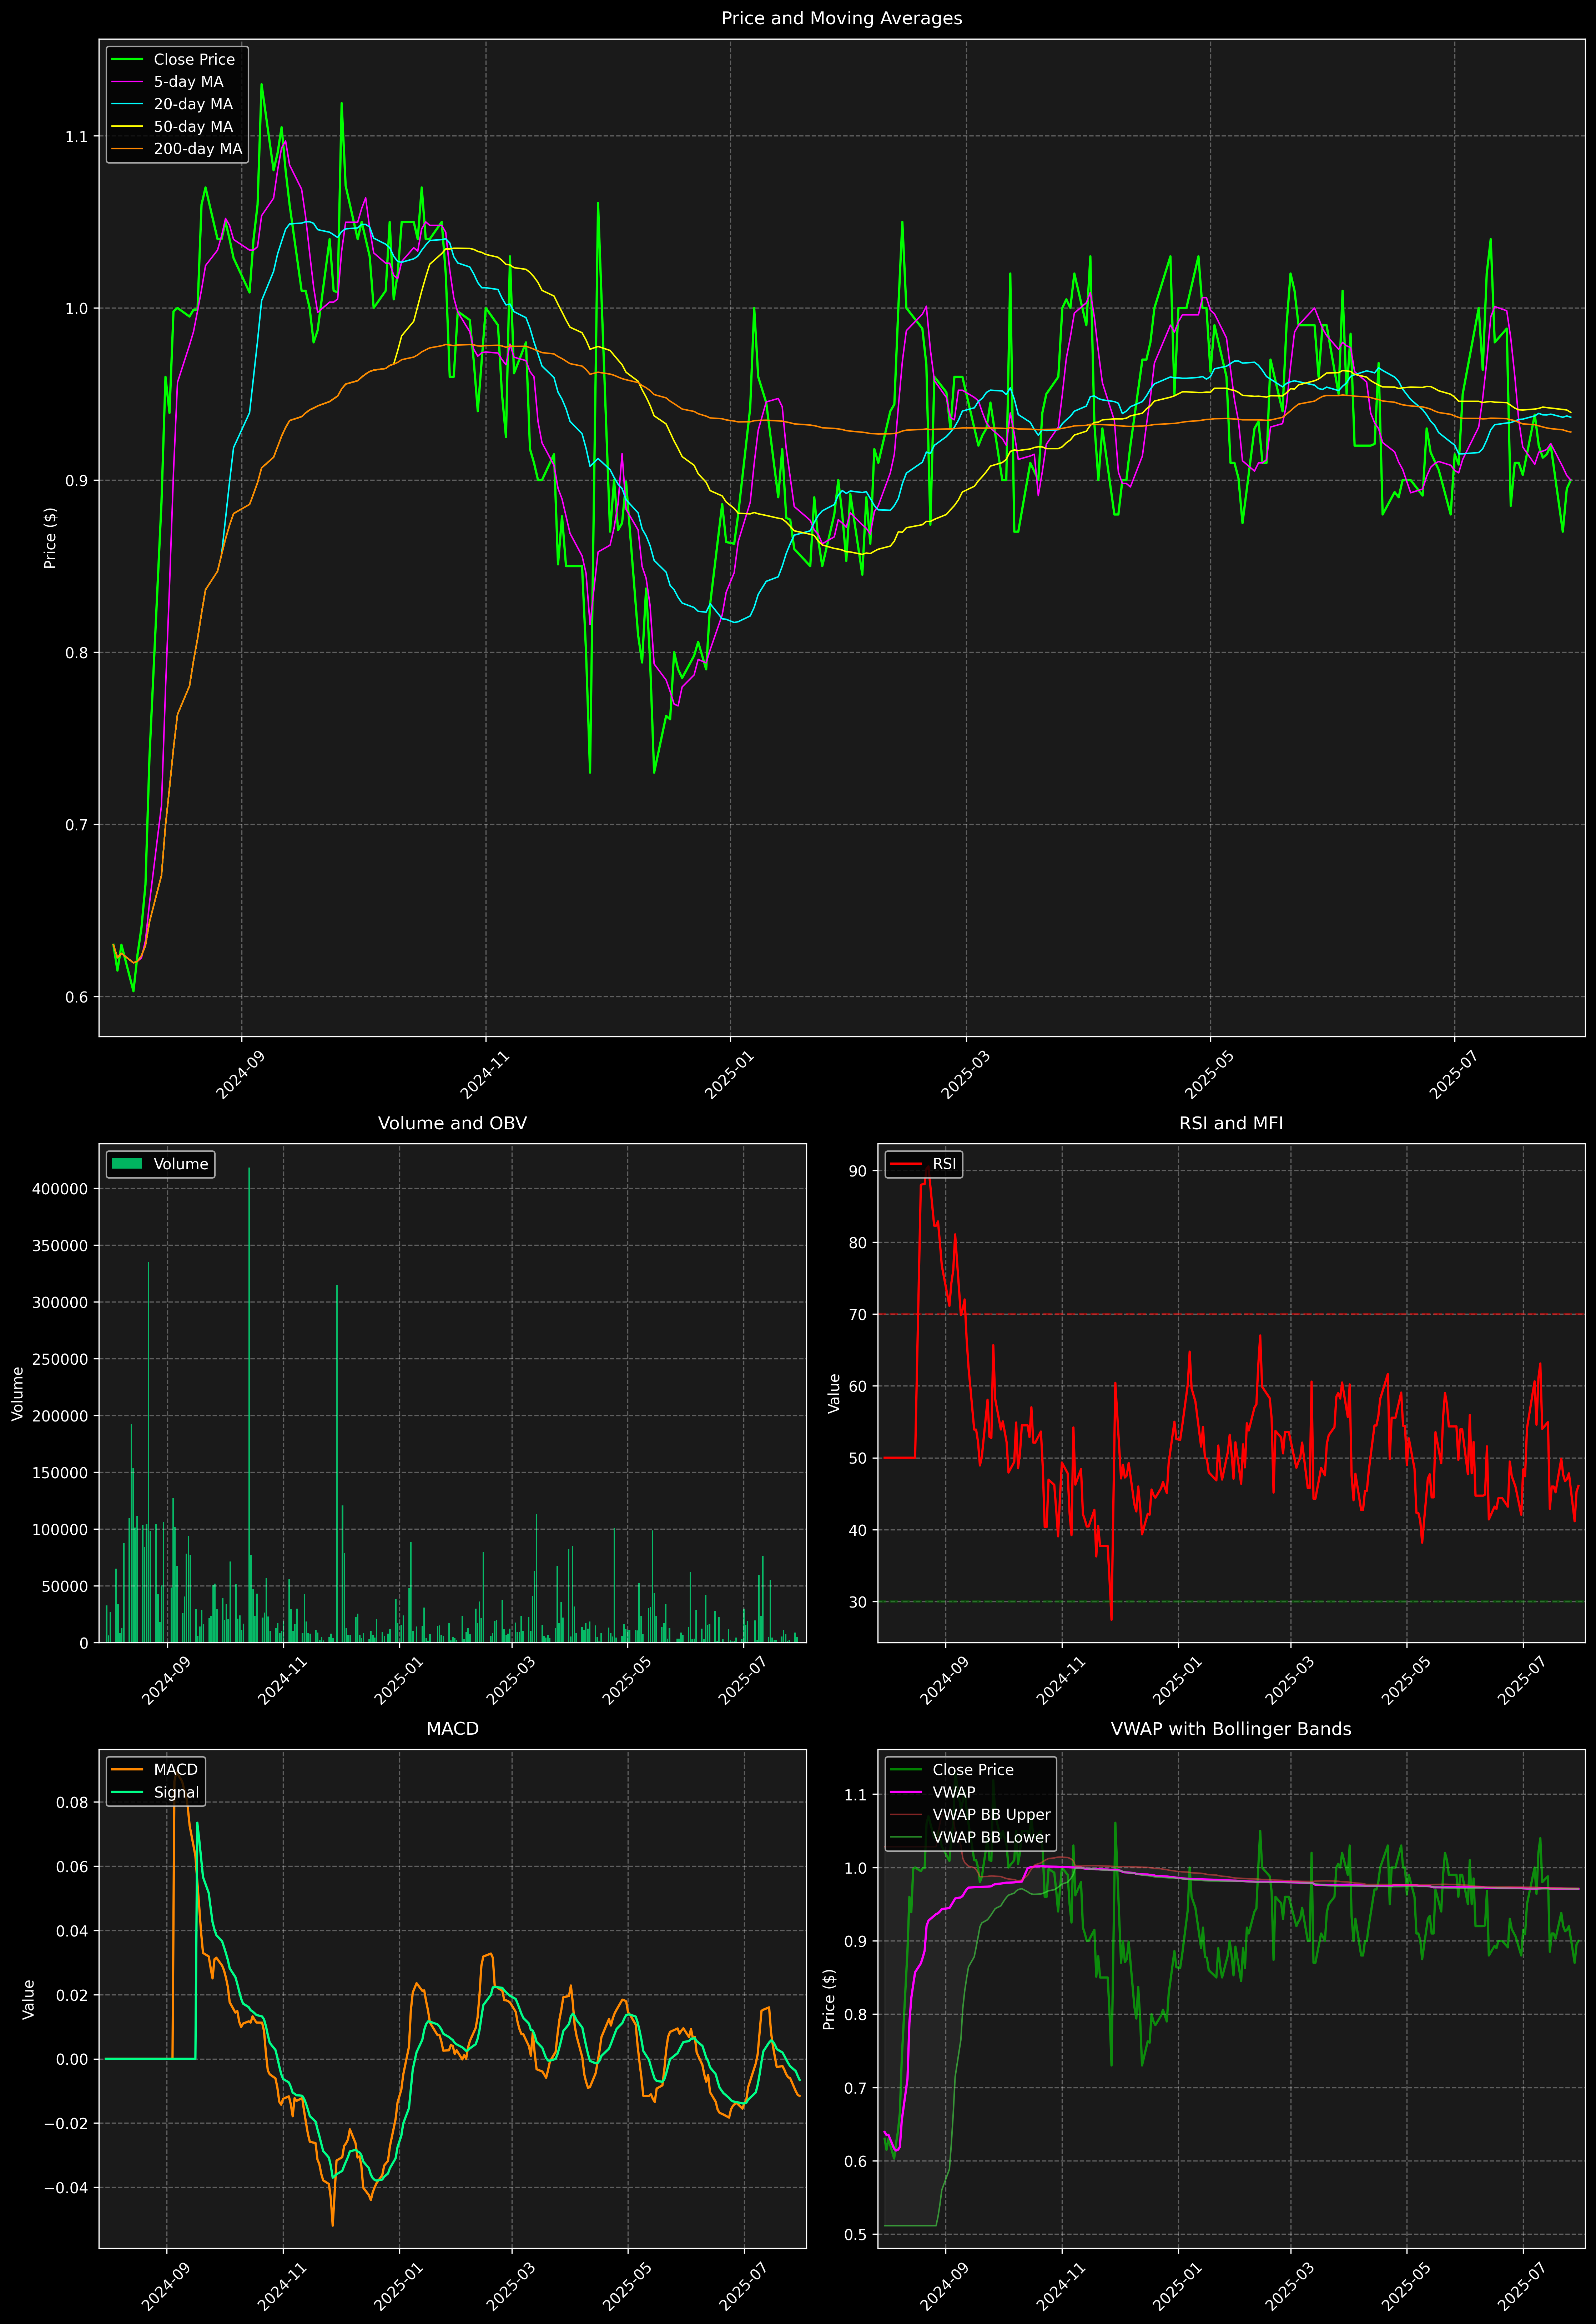Click the orange MACD legend line sample
The image size is (1596, 2324).
(x=127, y=1770)
